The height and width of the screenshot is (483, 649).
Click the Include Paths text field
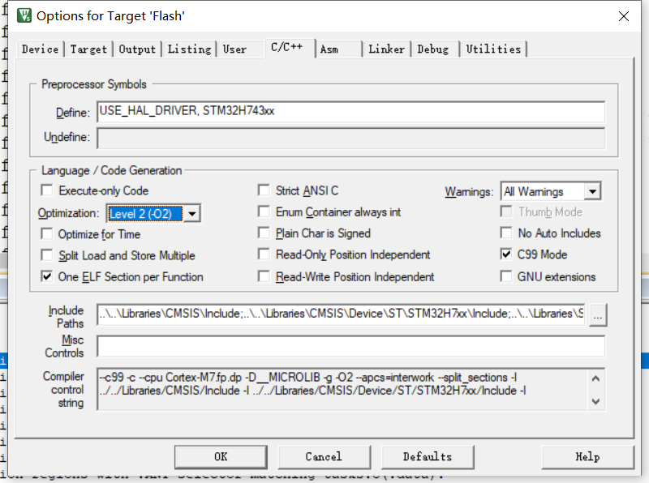point(341,314)
